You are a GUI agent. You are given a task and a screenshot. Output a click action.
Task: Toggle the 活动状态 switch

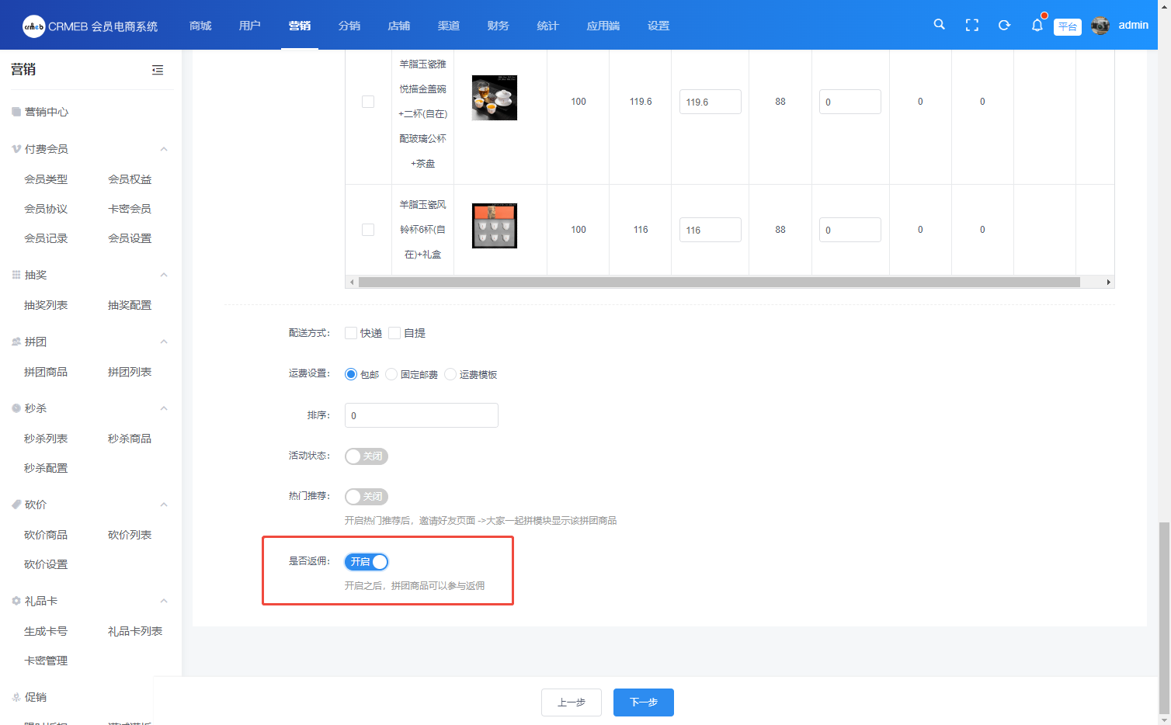pos(367,456)
